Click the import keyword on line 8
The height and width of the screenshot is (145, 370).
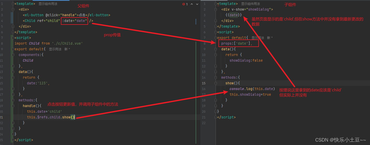21,44
